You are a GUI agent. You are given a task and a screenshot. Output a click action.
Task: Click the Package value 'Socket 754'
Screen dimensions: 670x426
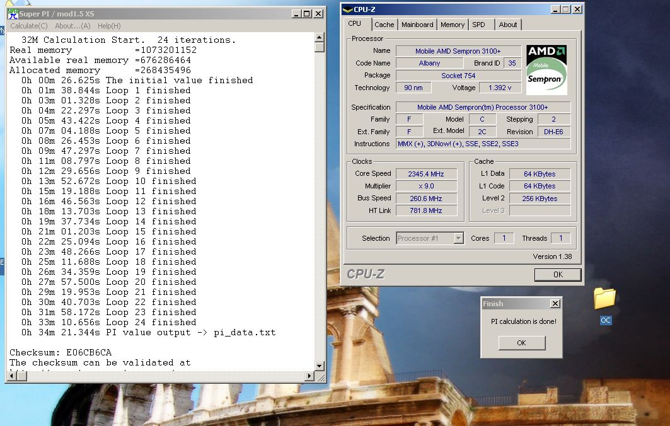click(x=458, y=76)
